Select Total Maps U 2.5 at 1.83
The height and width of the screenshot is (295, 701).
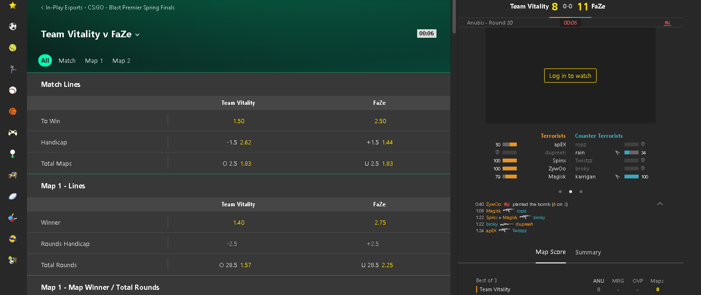pos(380,164)
